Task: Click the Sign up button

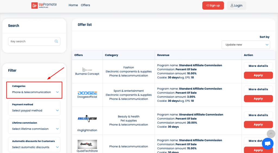Action: pyautogui.click(x=213, y=5)
